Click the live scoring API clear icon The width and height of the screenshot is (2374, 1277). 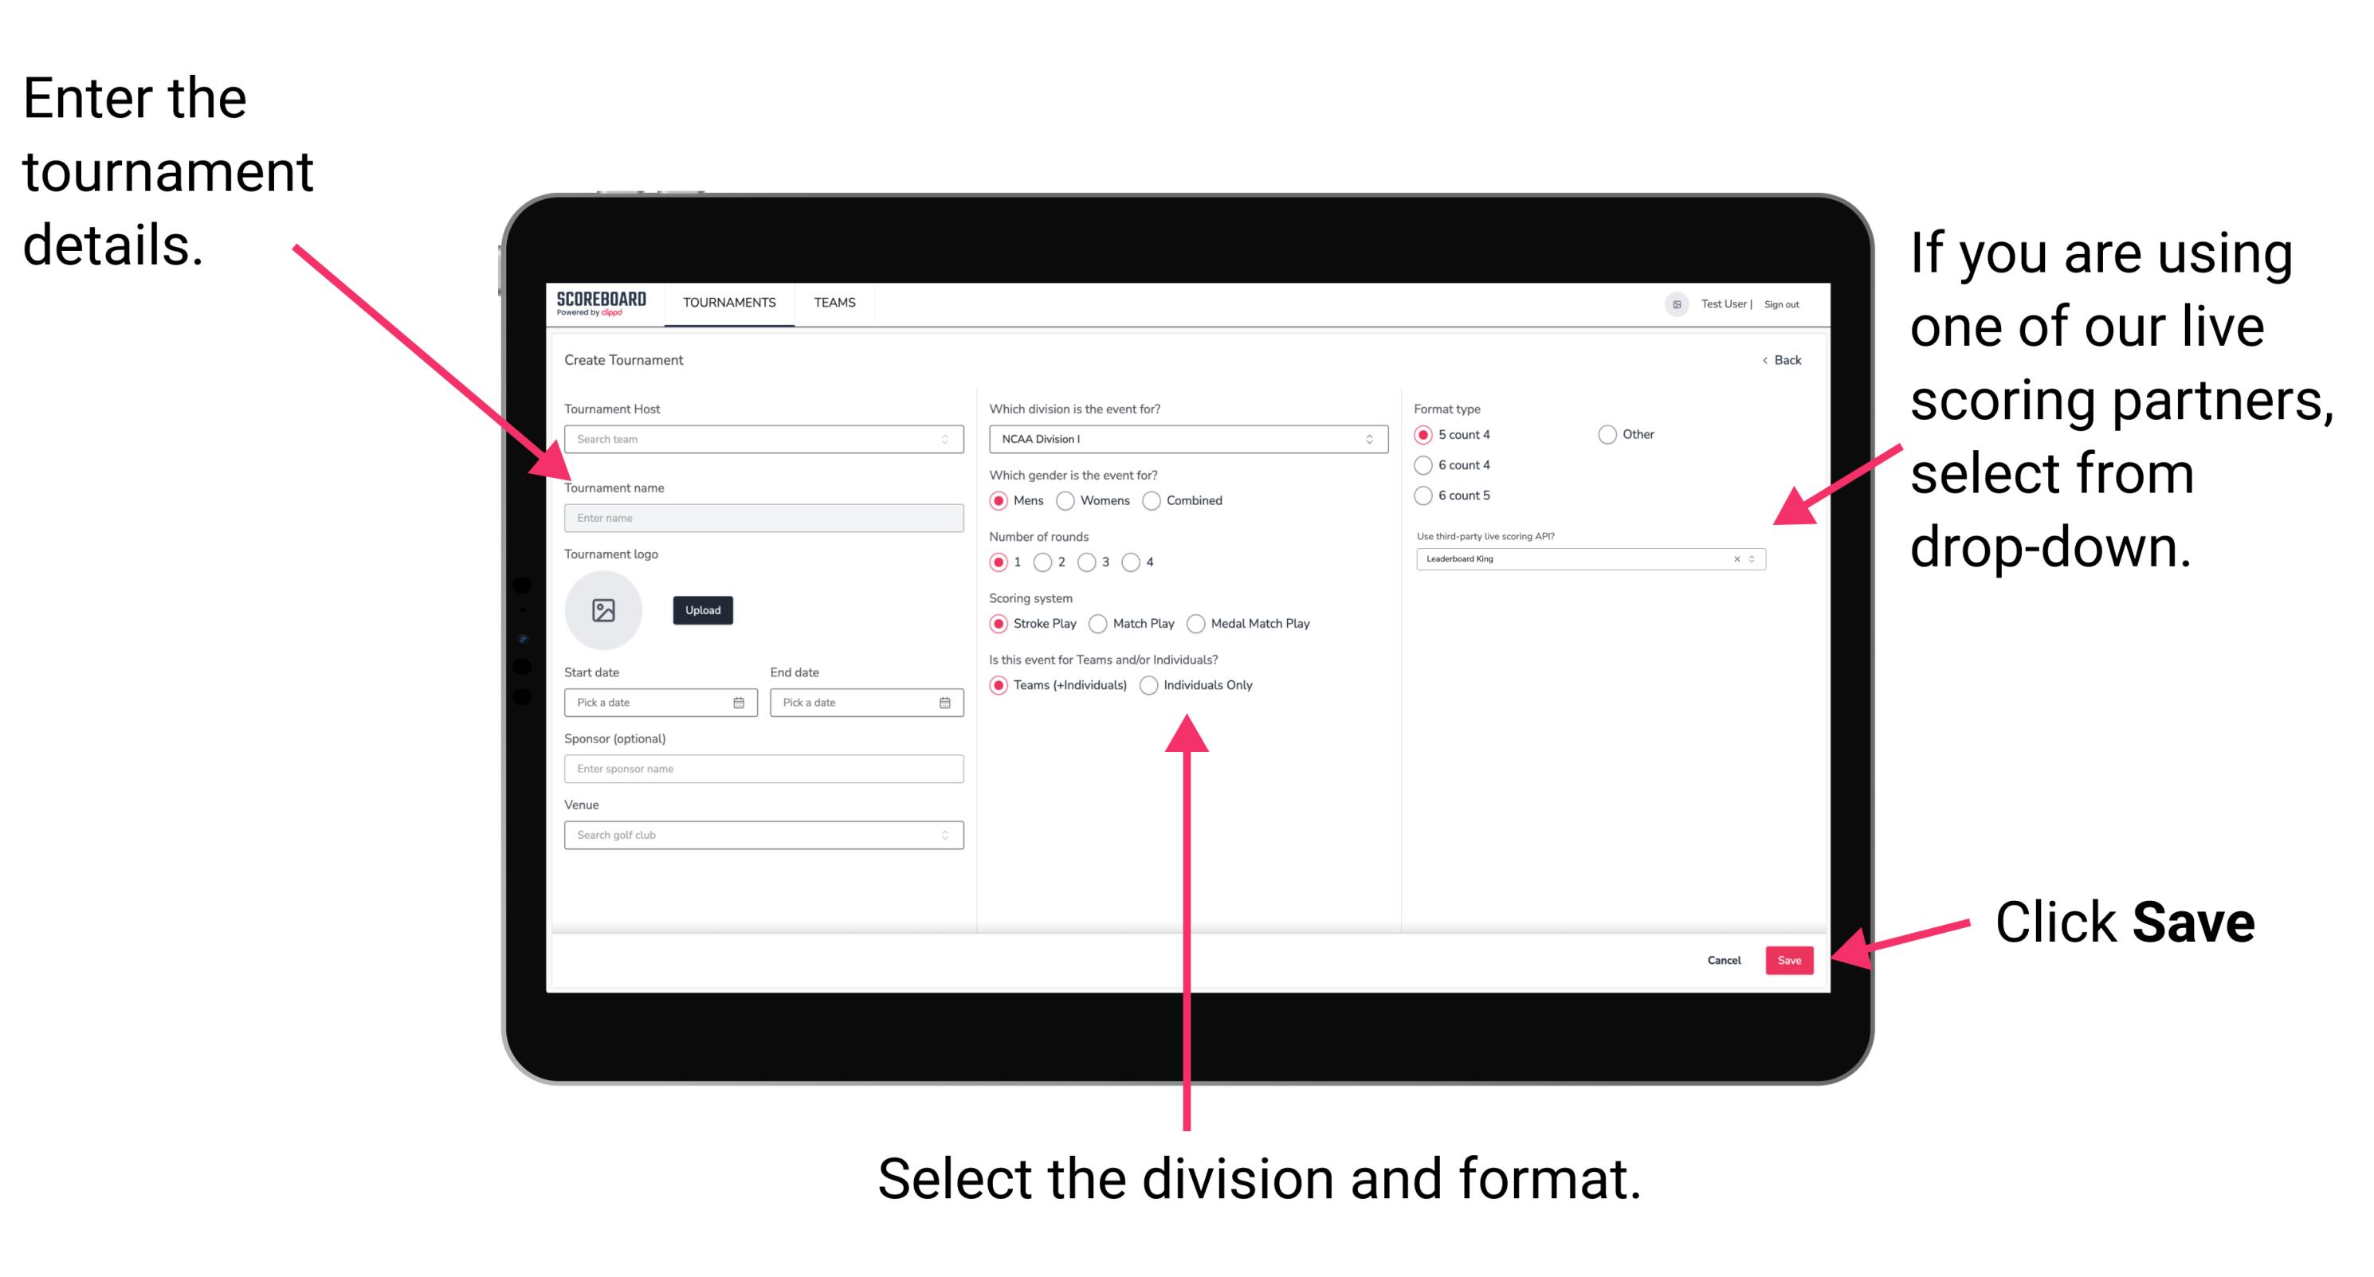tap(1734, 560)
